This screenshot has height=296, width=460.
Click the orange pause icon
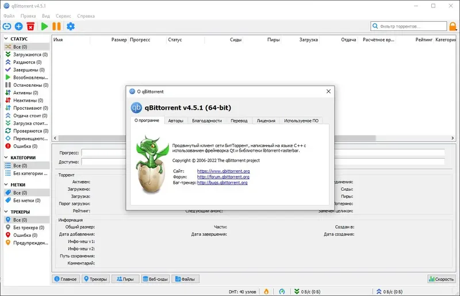[x=56, y=26]
